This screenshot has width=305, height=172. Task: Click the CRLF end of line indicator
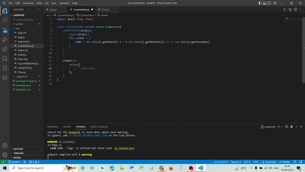[x=256, y=162]
